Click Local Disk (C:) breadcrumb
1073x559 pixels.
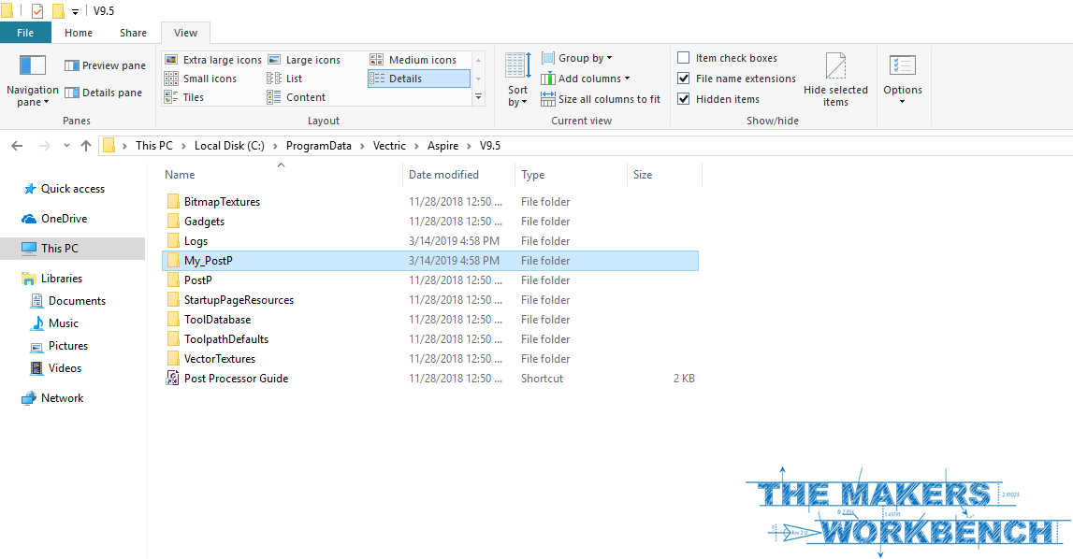229,146
